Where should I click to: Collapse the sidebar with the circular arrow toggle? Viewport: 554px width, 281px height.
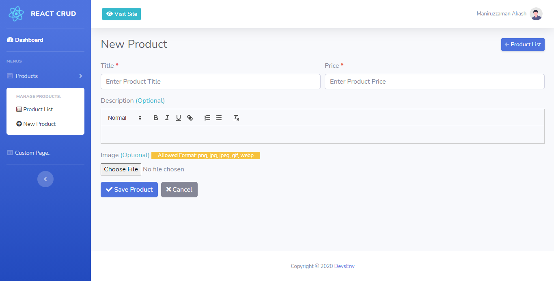45,179
